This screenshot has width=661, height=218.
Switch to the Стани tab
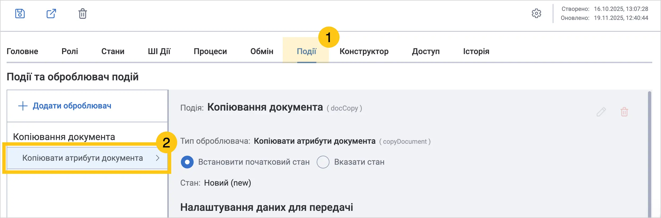[113, 51]
